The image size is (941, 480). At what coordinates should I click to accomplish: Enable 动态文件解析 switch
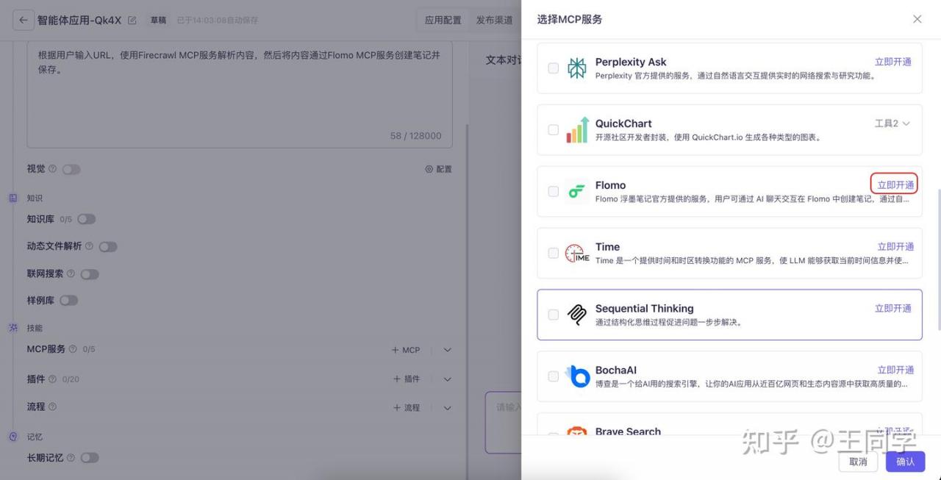(x=108, y=247)
